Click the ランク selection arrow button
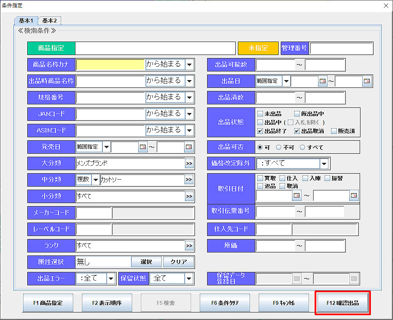 pyautogui.click(x=189, y=246)
